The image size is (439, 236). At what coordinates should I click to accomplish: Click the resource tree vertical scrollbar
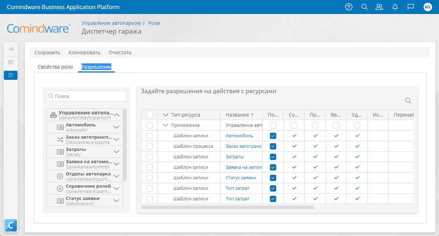[125, 145]
